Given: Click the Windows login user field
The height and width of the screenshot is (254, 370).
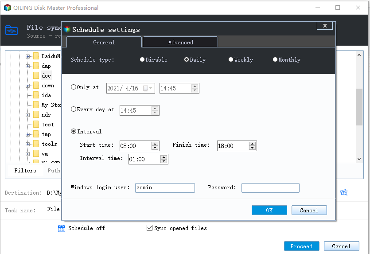Looking at the screenshot, I should click(x=165, y=188).
